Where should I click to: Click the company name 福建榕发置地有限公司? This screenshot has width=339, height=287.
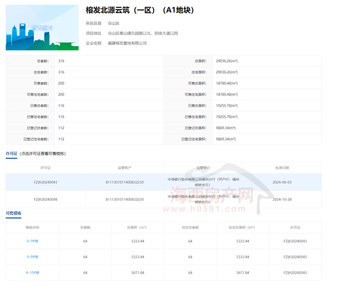click(x=127, y=43)
